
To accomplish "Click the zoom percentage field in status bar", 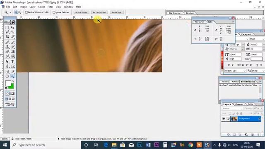I will [x=5, y=139].
